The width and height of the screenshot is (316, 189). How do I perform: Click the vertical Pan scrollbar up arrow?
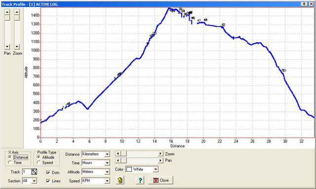(x=7, y=12)
